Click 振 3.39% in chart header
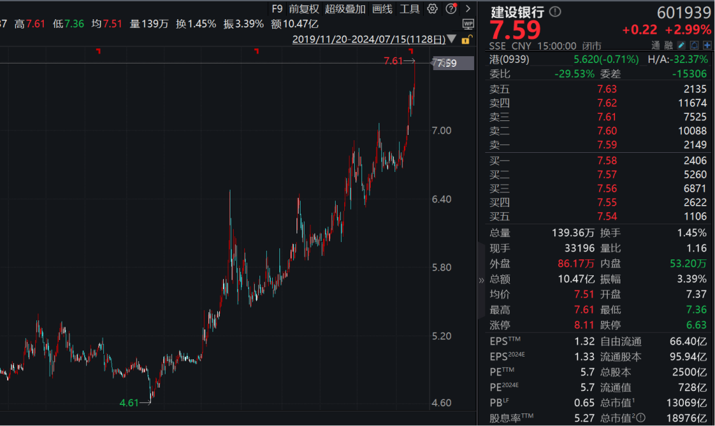Viewport: 715px width, 426px height. tap(244, 24)
